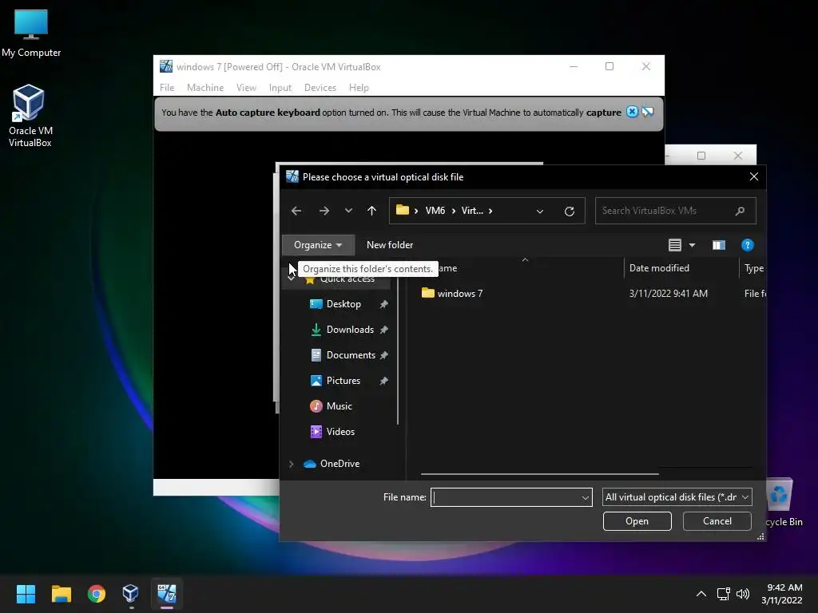Click the File name input box
818x613 pixels.
point(505,497)
